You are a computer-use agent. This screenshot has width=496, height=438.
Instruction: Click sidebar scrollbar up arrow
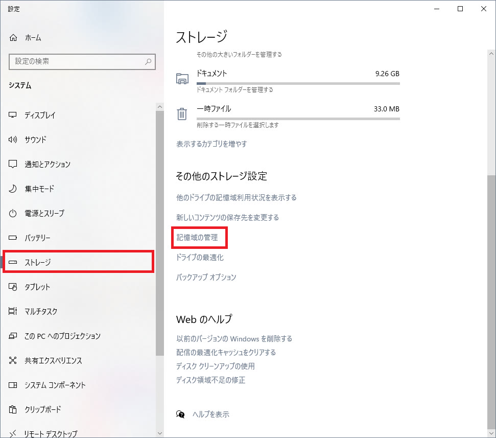pos(160,107)
